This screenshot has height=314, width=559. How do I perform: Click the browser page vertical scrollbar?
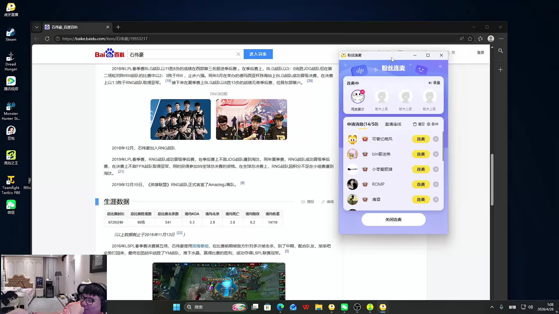coord(492,179)
